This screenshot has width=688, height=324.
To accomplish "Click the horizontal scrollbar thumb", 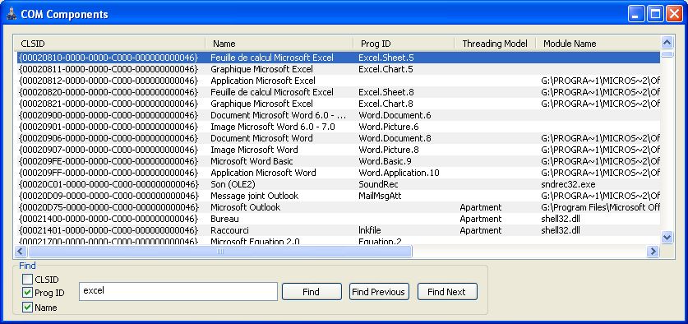I will coord(219,251).
